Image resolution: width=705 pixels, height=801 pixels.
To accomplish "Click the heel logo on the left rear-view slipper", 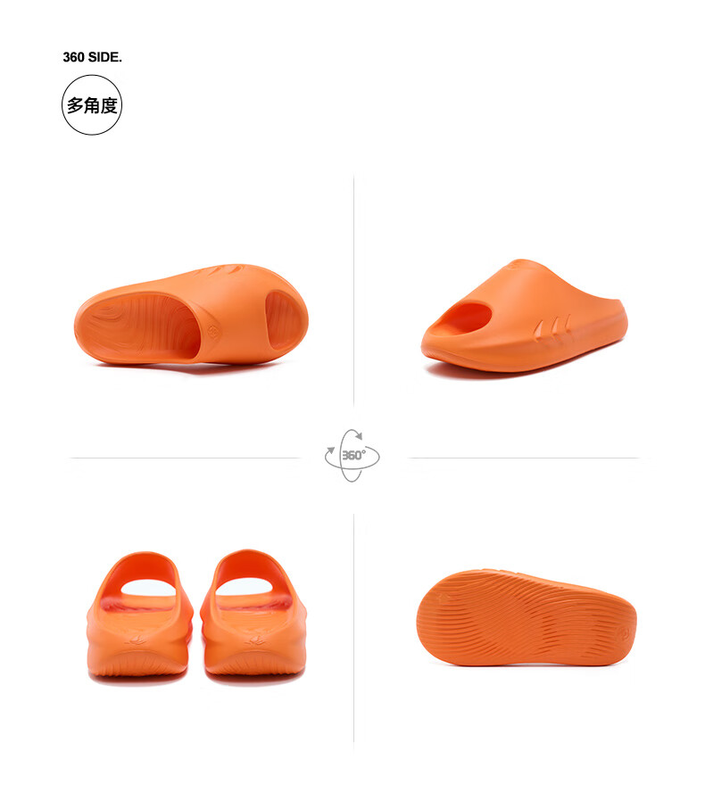I will [x=137, y=640].
